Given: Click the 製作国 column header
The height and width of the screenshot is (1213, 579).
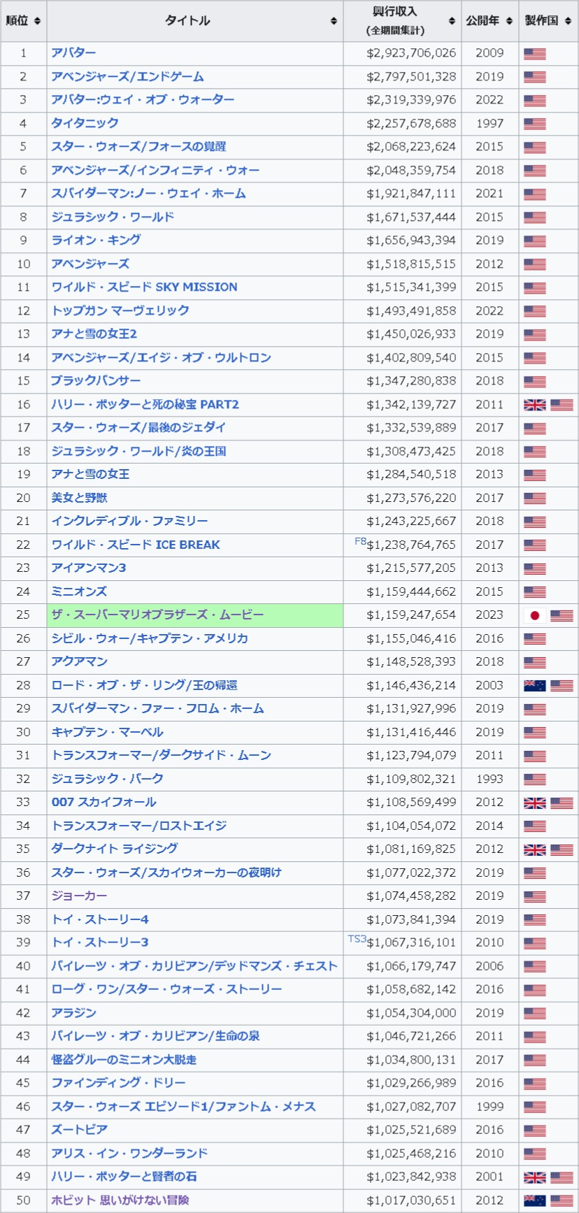Looking at the screenshot, I should 548,21.
